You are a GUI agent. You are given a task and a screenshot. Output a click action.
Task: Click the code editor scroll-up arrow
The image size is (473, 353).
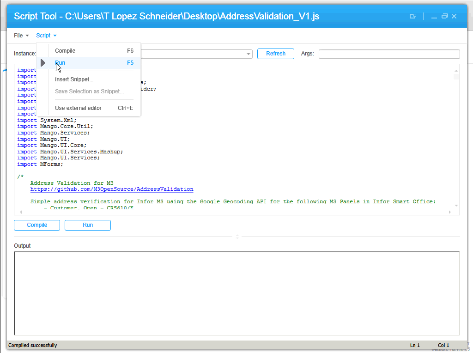tap(456, 69)
